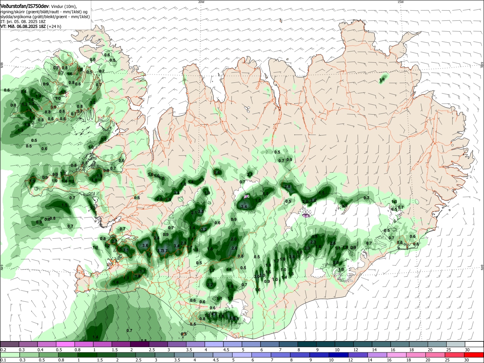Click the 2.2 precipitation value on the map
The width and height of the screenshot is (484, 363).
tap(210, 285)
